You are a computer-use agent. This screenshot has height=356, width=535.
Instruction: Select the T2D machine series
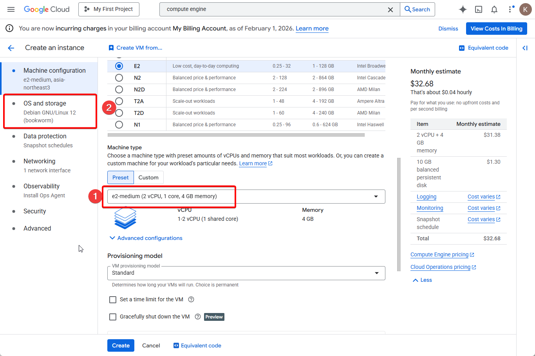pos(119,113)
